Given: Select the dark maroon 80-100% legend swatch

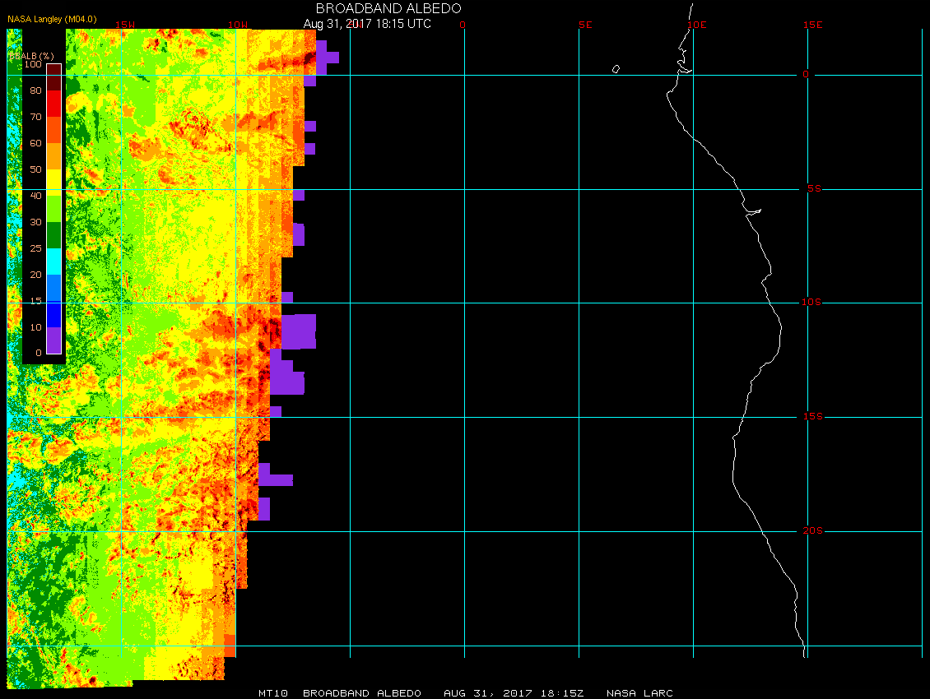Looking at the screenshot, I should coord(54,77).
